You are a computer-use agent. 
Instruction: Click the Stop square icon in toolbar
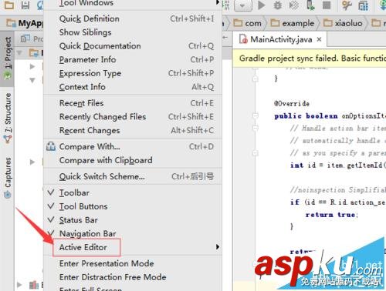coord(327,5)
